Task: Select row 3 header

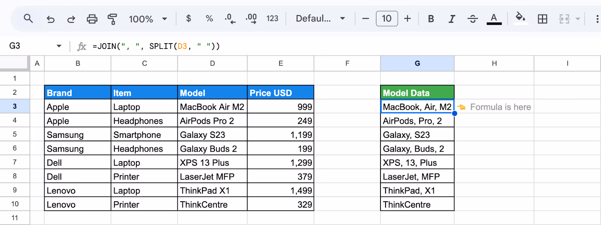Action: pos(15,106)
